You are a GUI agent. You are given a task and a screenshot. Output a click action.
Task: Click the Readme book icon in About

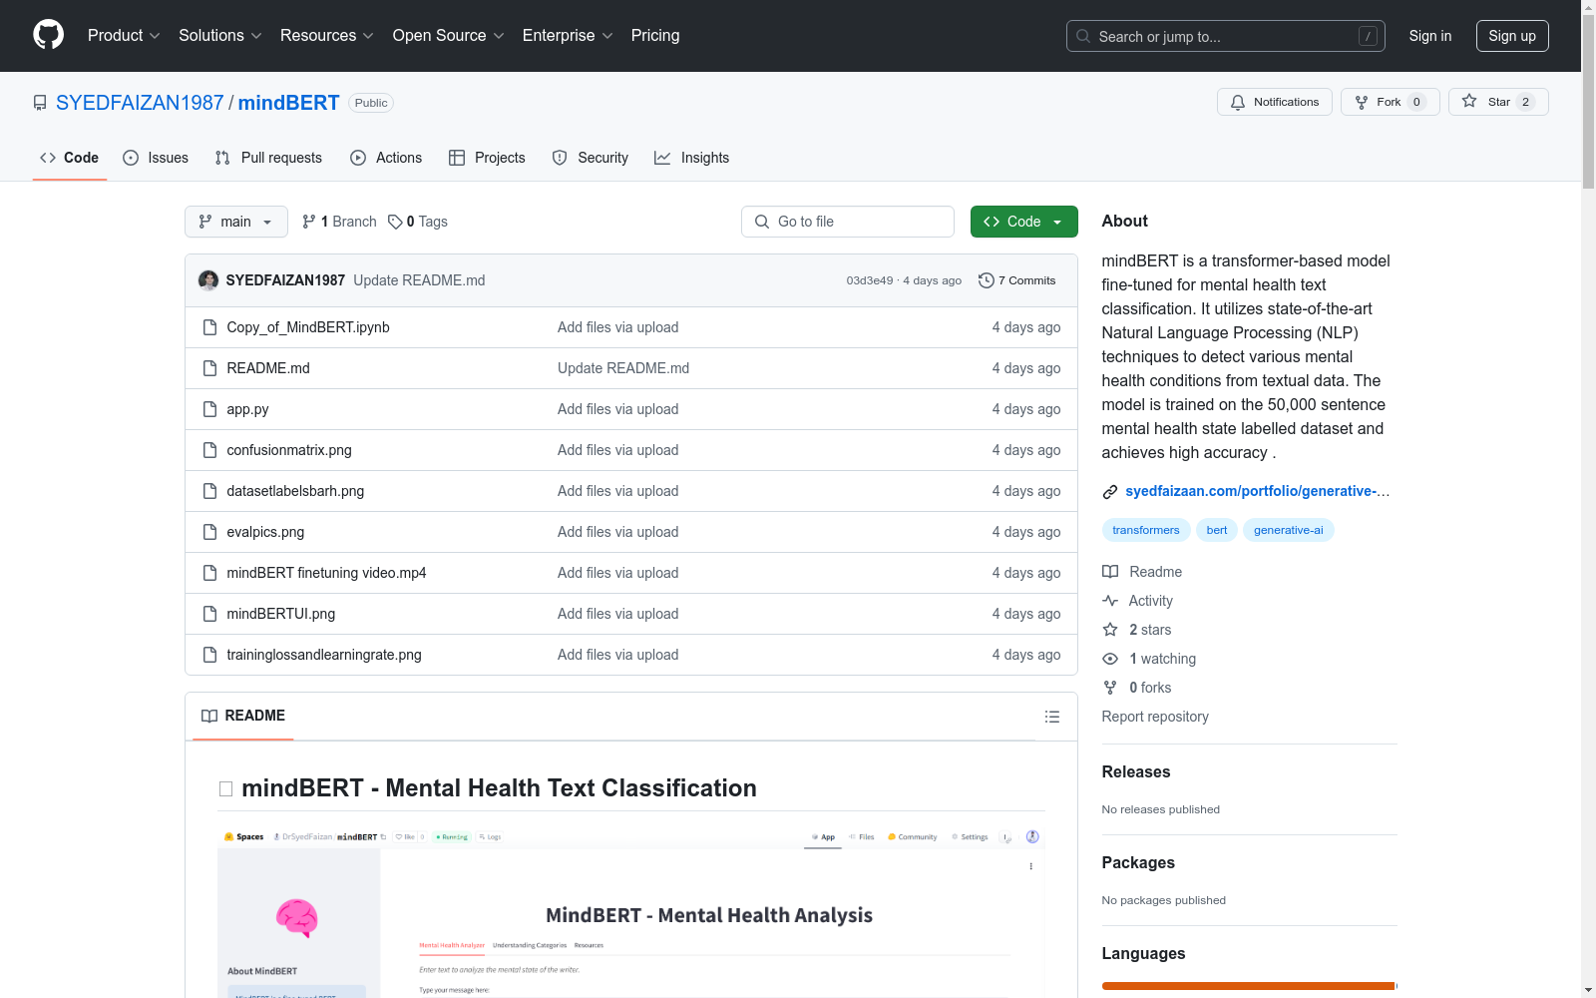pyautogui.click(x=1110, y=572)
